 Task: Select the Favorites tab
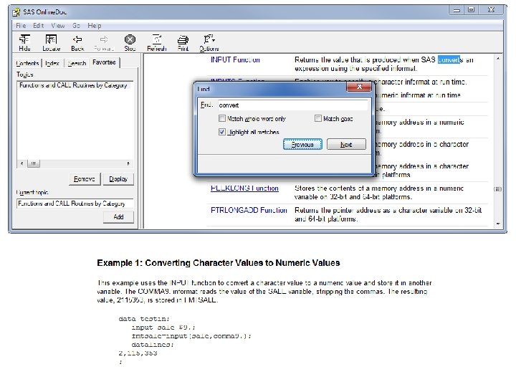104,62
